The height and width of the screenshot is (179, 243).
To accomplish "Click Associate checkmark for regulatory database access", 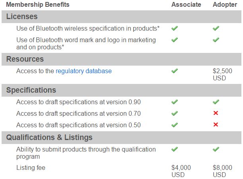I will pos(174,71).
